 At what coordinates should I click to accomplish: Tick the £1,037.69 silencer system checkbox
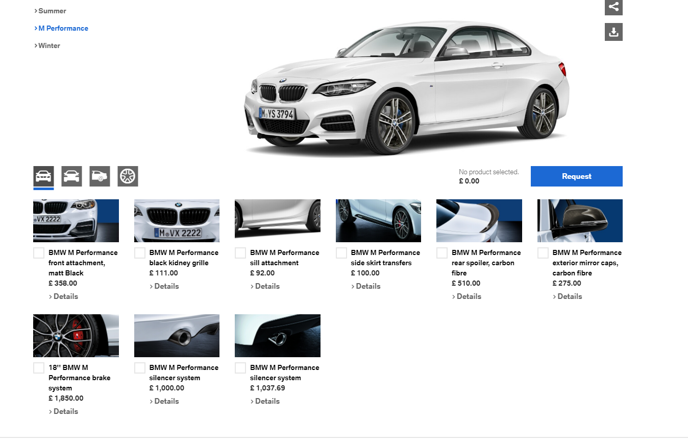(x=240, y=368)
